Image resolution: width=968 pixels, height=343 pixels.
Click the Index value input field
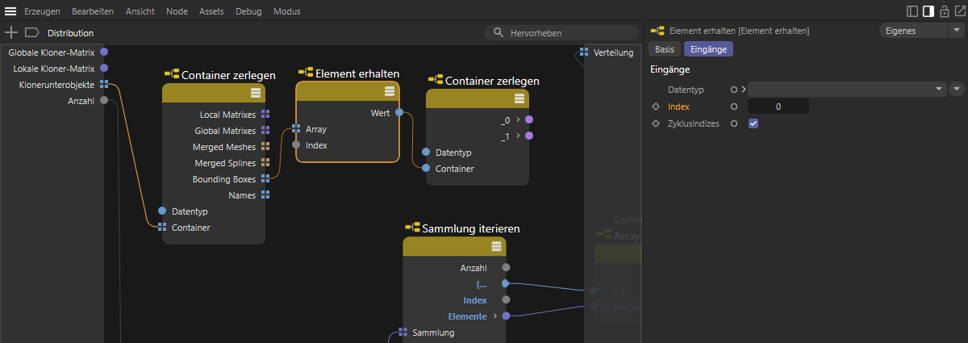click(x=778, y=107)
